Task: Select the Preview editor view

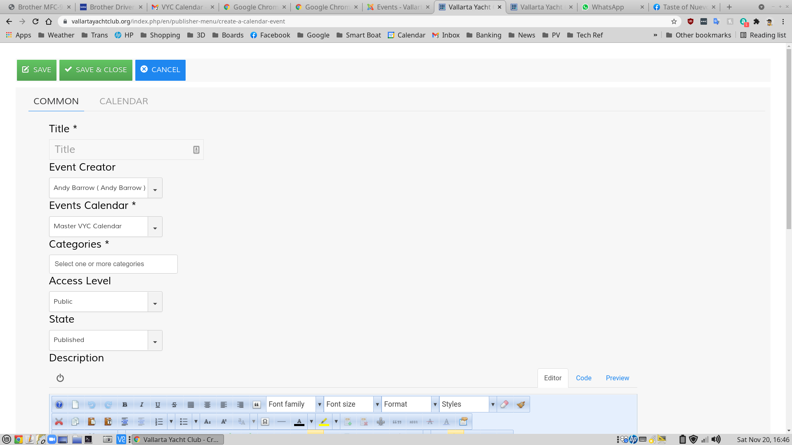Action: tap(618, 378)
